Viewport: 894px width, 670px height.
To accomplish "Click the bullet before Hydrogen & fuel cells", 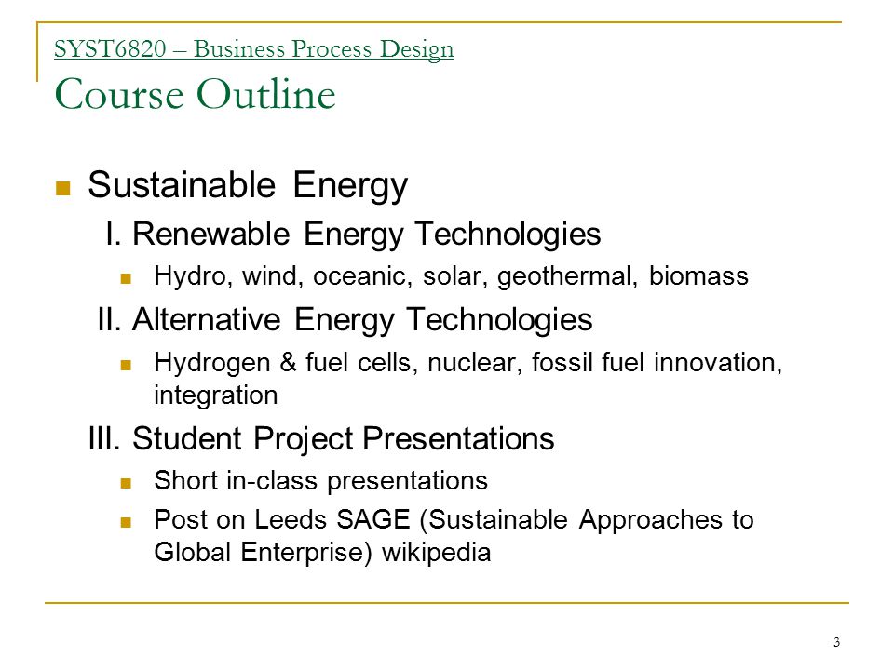I will click(x=126, y=365).
